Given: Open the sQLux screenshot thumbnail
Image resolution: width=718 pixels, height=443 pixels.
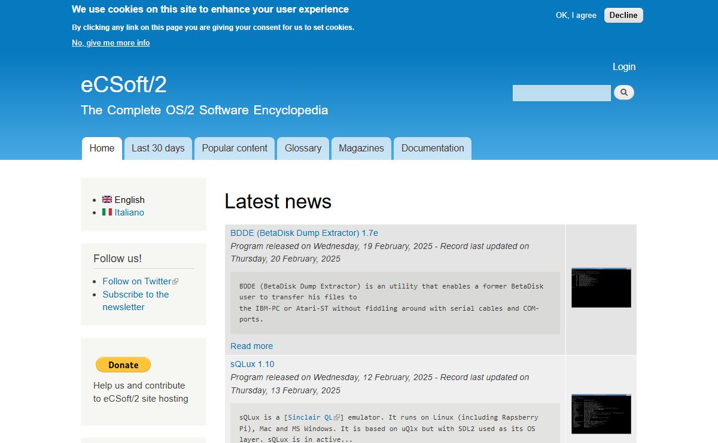Looking at the screenshot, I should coord(601,414).
